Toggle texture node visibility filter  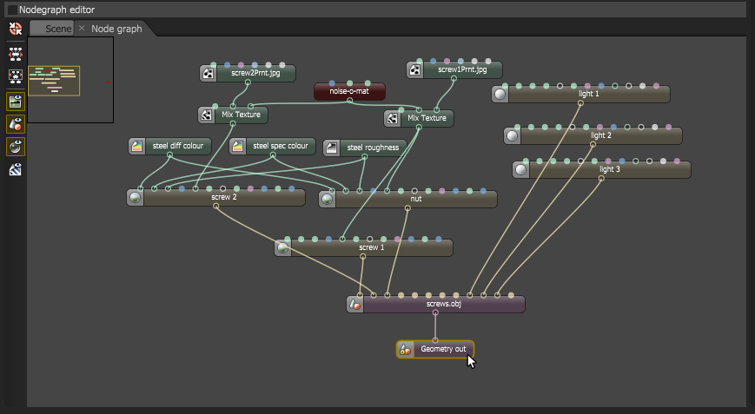(x=15, y=101)
